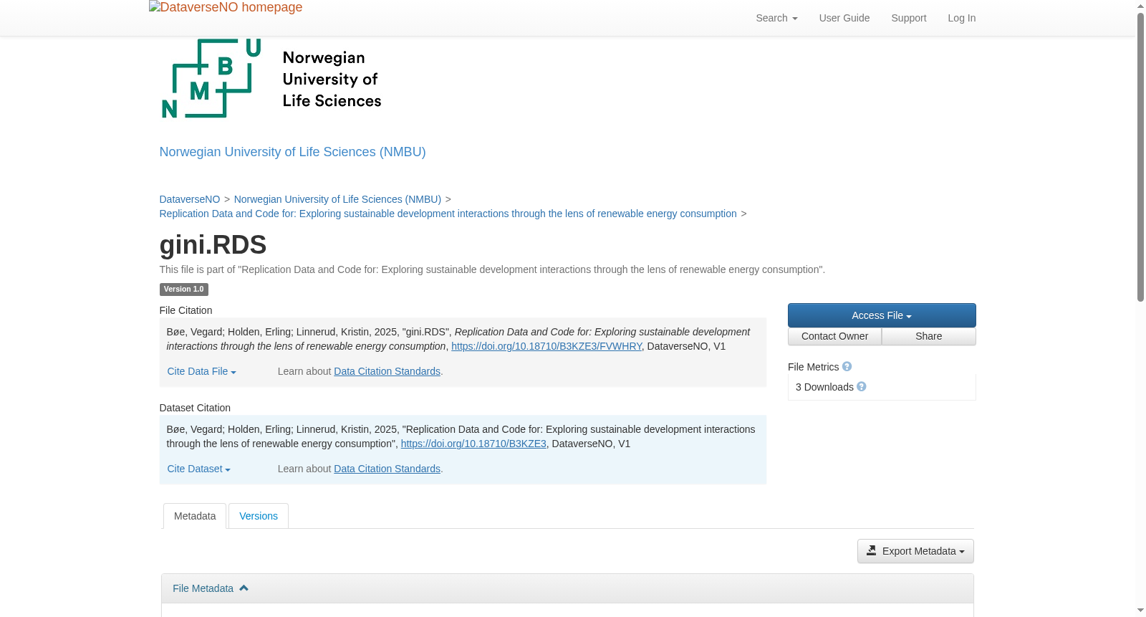1146x617 pixels.
Task: Click the File Metrics help icon
Action: click(x=847, y=366)
